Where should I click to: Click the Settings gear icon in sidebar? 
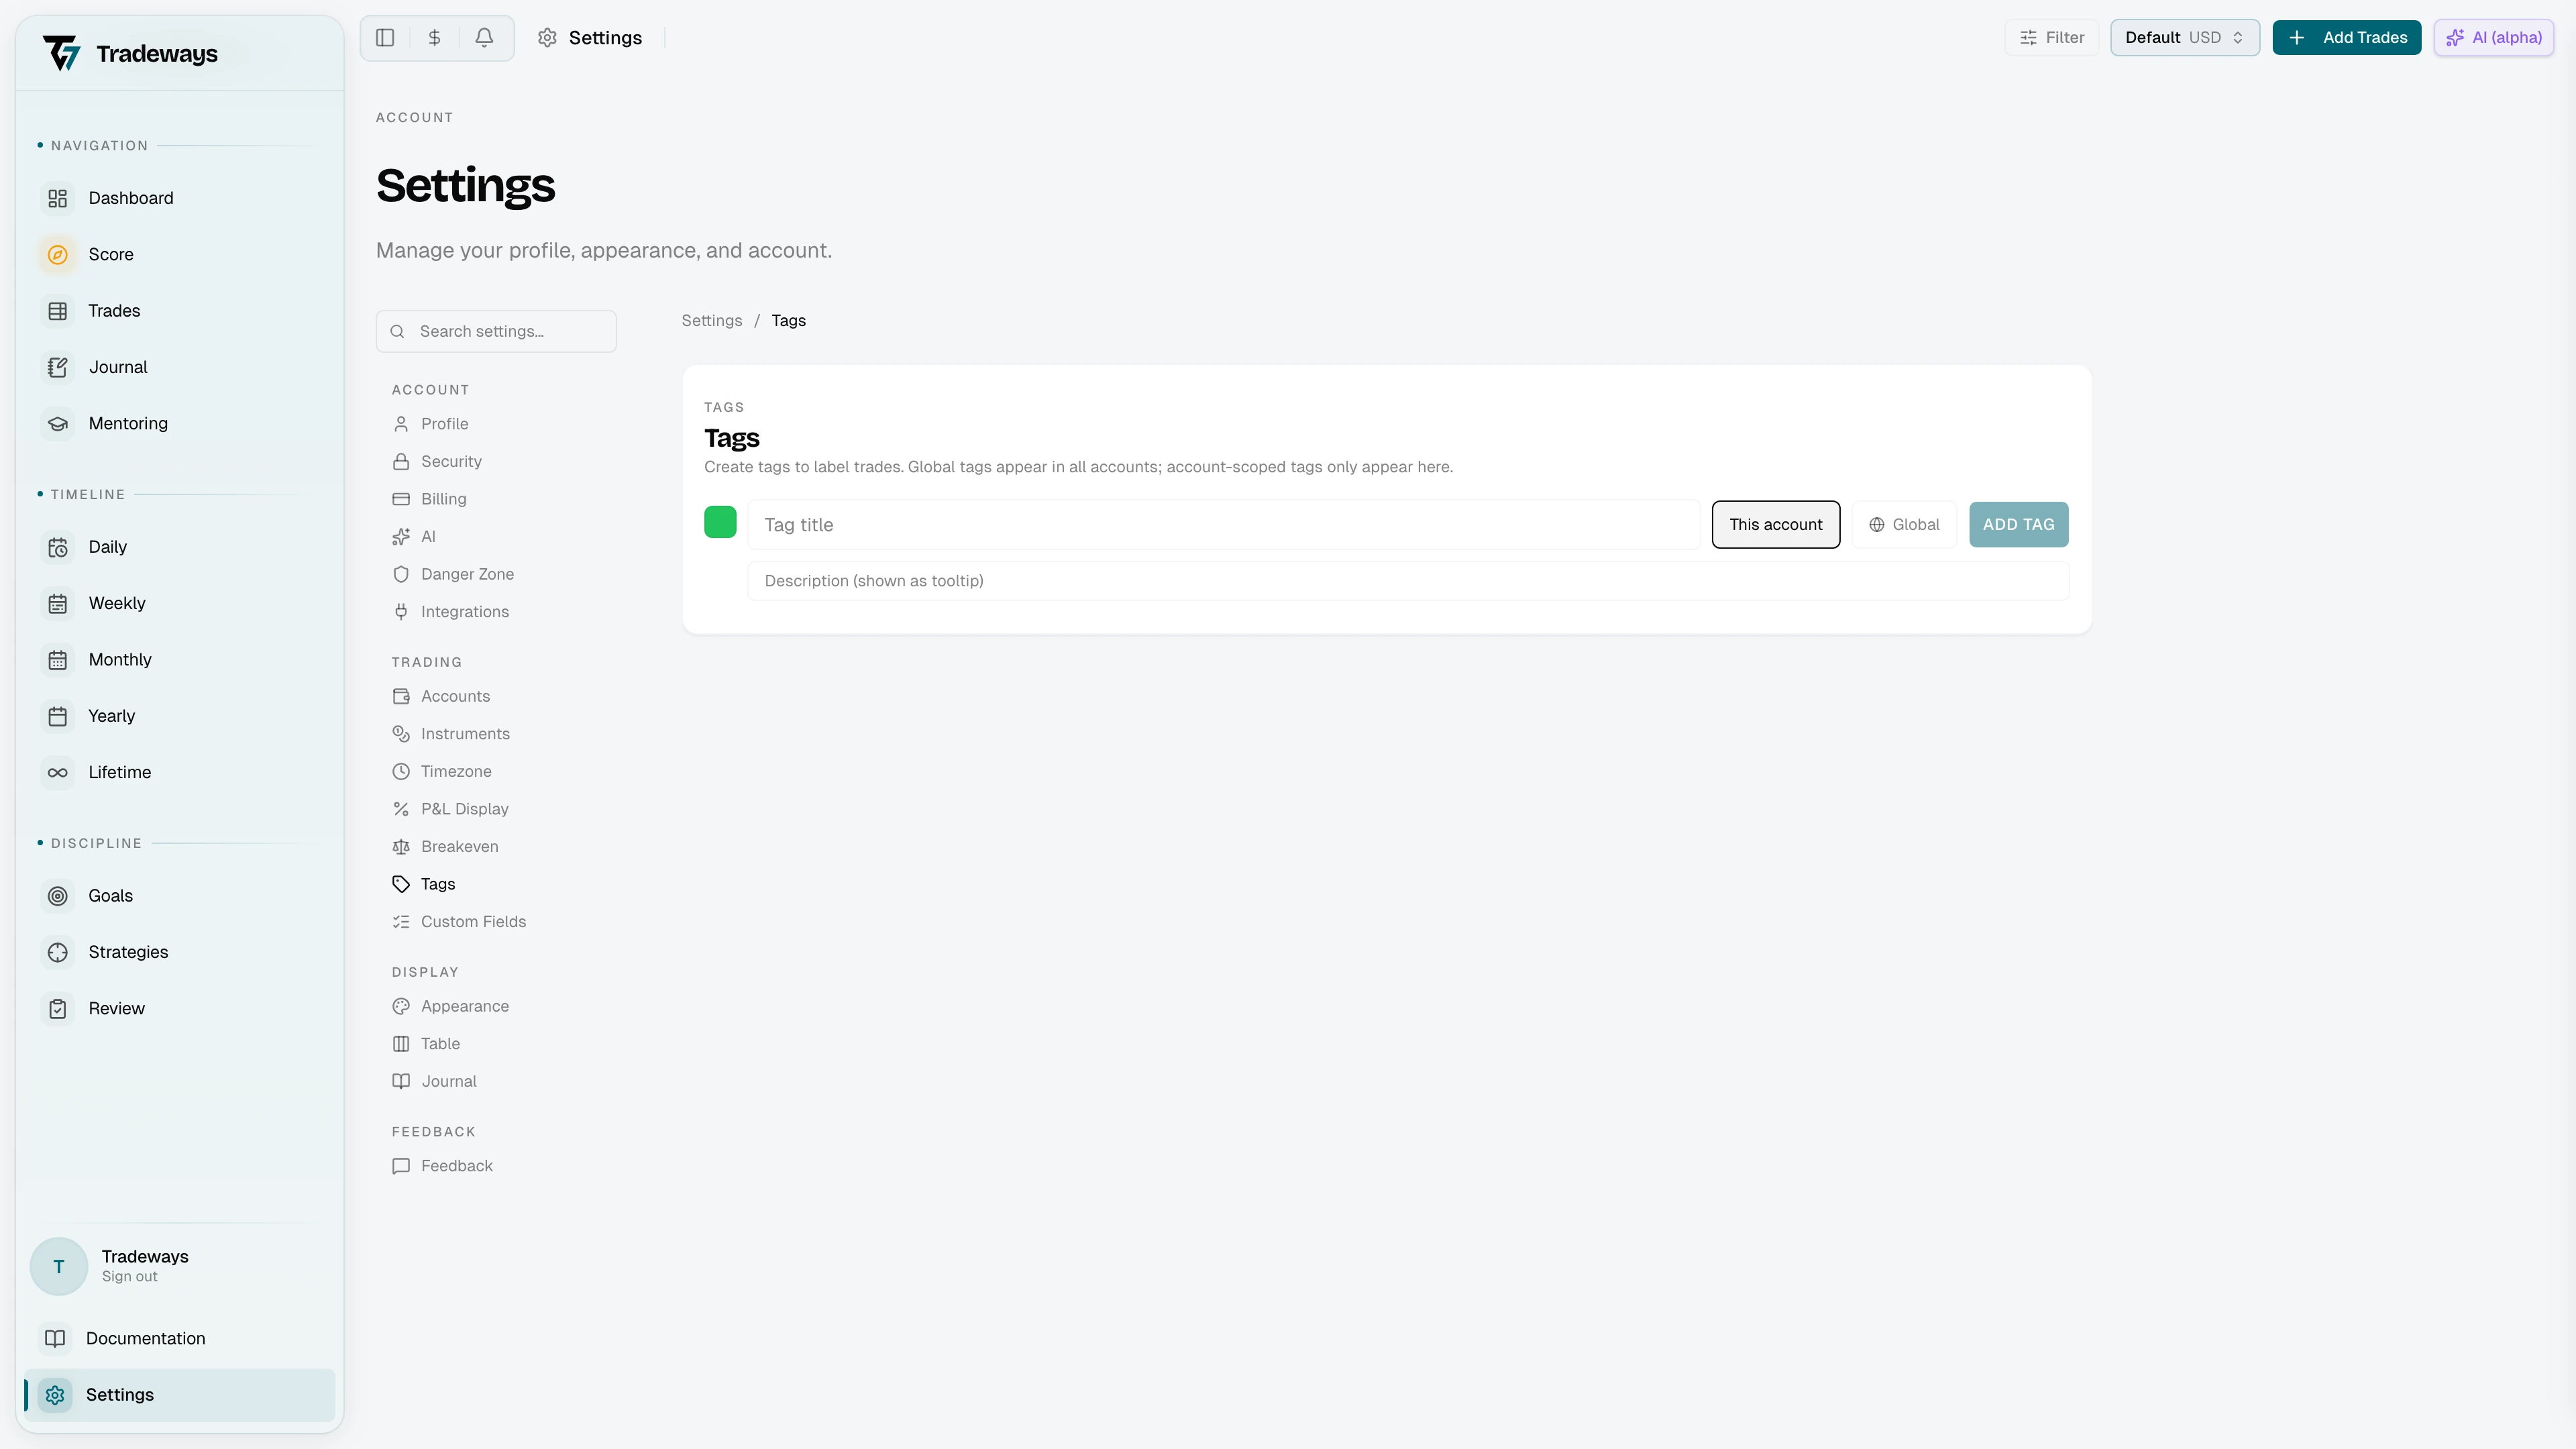55,1395
